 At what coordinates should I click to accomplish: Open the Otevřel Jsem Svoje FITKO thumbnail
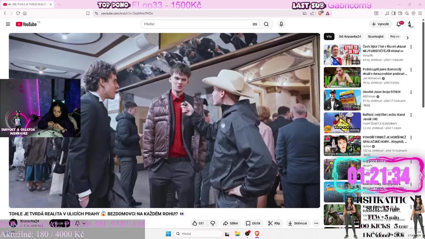coord(342,100)
